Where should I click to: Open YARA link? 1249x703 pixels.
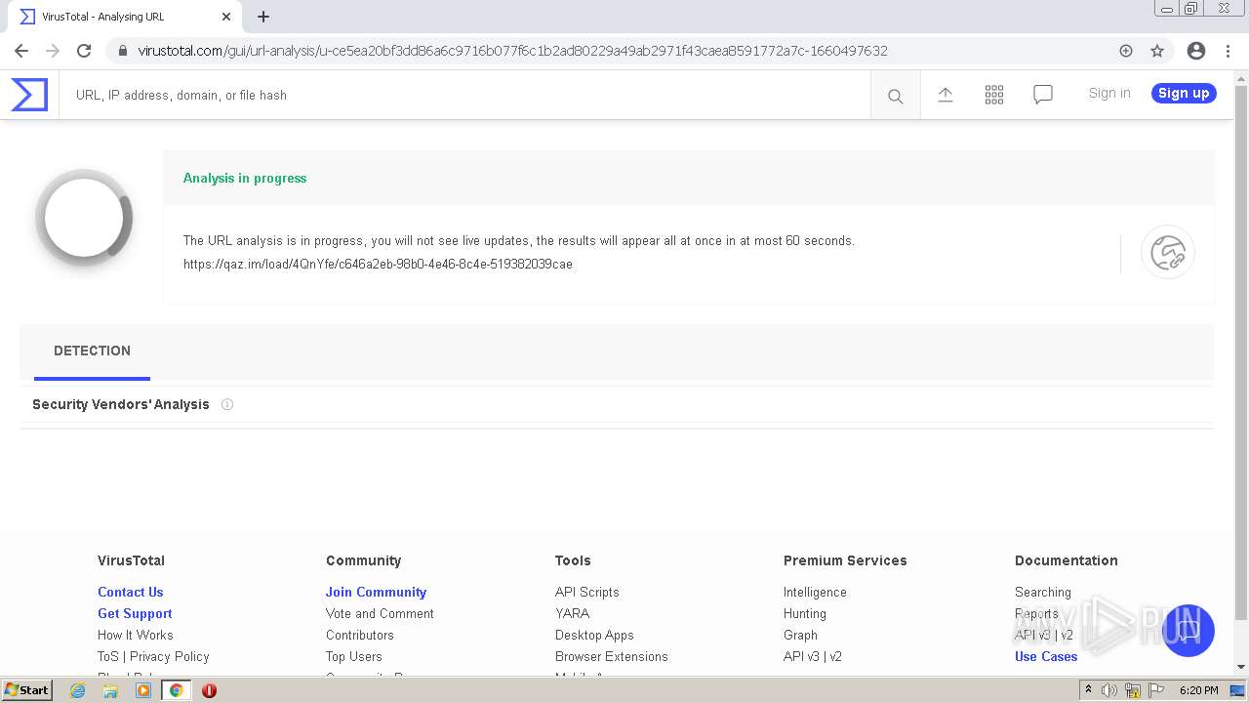tap(572, 614)
